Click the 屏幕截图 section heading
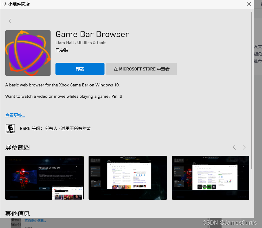This screenshot has height=228, width=262. (x=17, y=147)
